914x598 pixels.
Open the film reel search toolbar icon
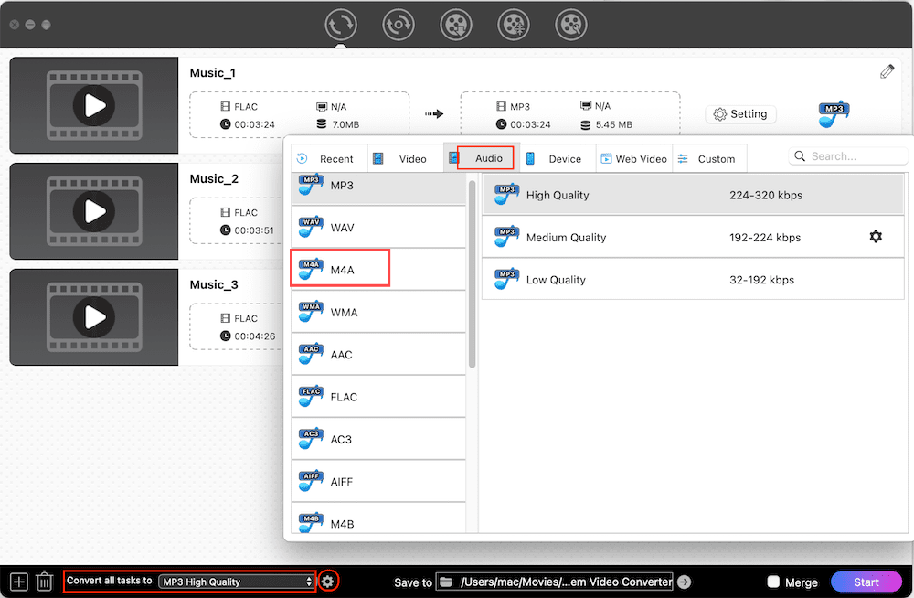tap(570, 25)
